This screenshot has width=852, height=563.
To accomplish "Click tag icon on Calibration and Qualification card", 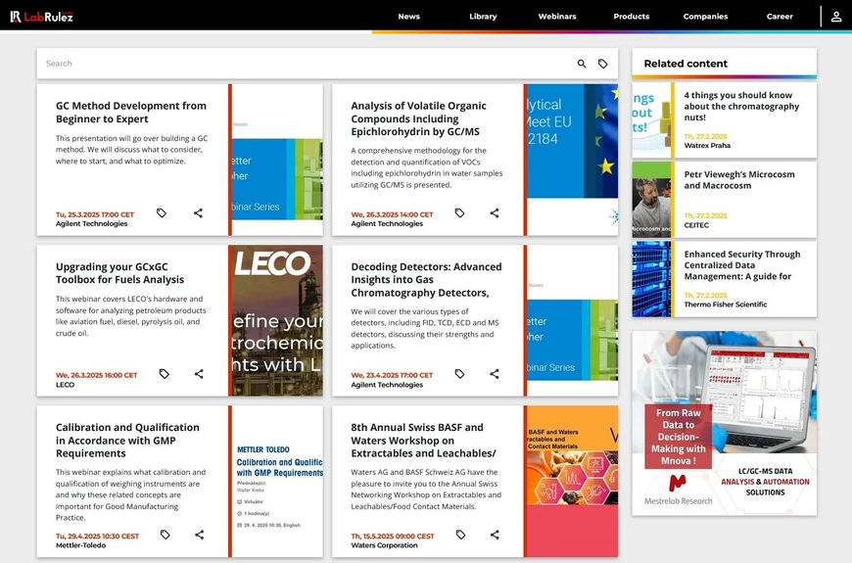I will [166, 535].
